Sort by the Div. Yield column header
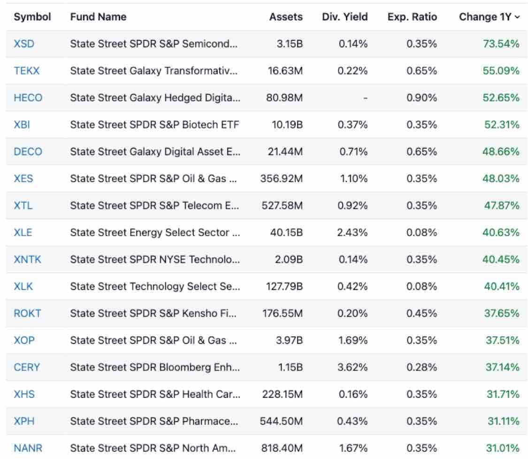 click(345, 17)
